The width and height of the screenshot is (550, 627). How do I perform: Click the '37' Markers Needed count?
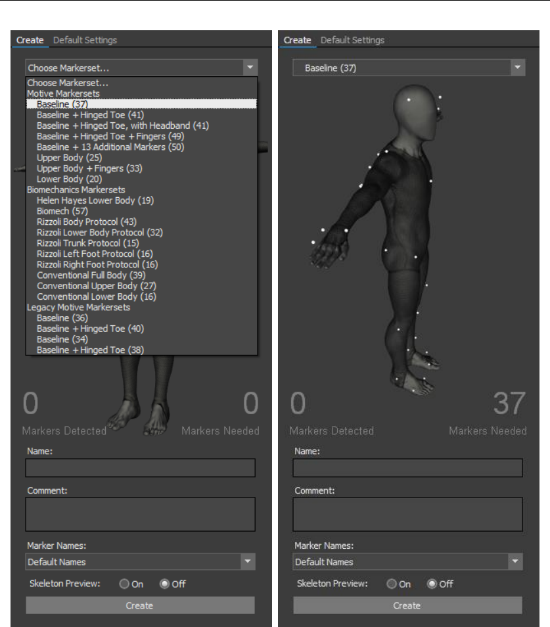509,403
